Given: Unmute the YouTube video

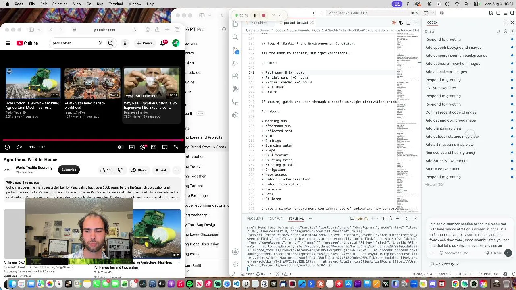Looking at the screenshot, I should pos(19,147).
